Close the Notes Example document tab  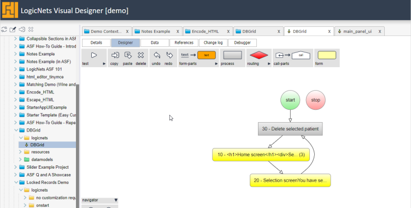click(x=178, y=32)
